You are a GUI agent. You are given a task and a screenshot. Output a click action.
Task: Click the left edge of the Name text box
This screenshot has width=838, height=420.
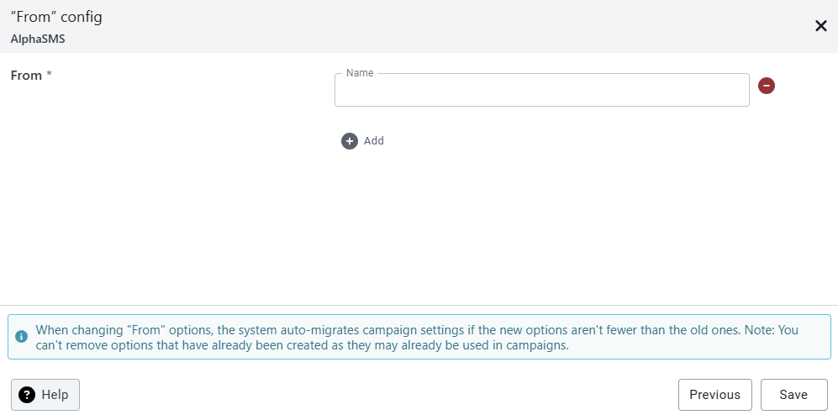(343, 91)
